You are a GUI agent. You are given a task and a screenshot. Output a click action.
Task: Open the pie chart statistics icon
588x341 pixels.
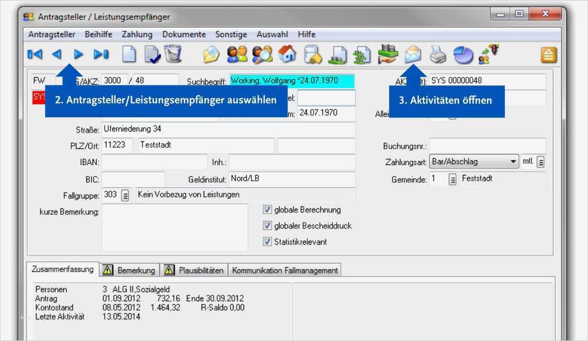(463, 55)
